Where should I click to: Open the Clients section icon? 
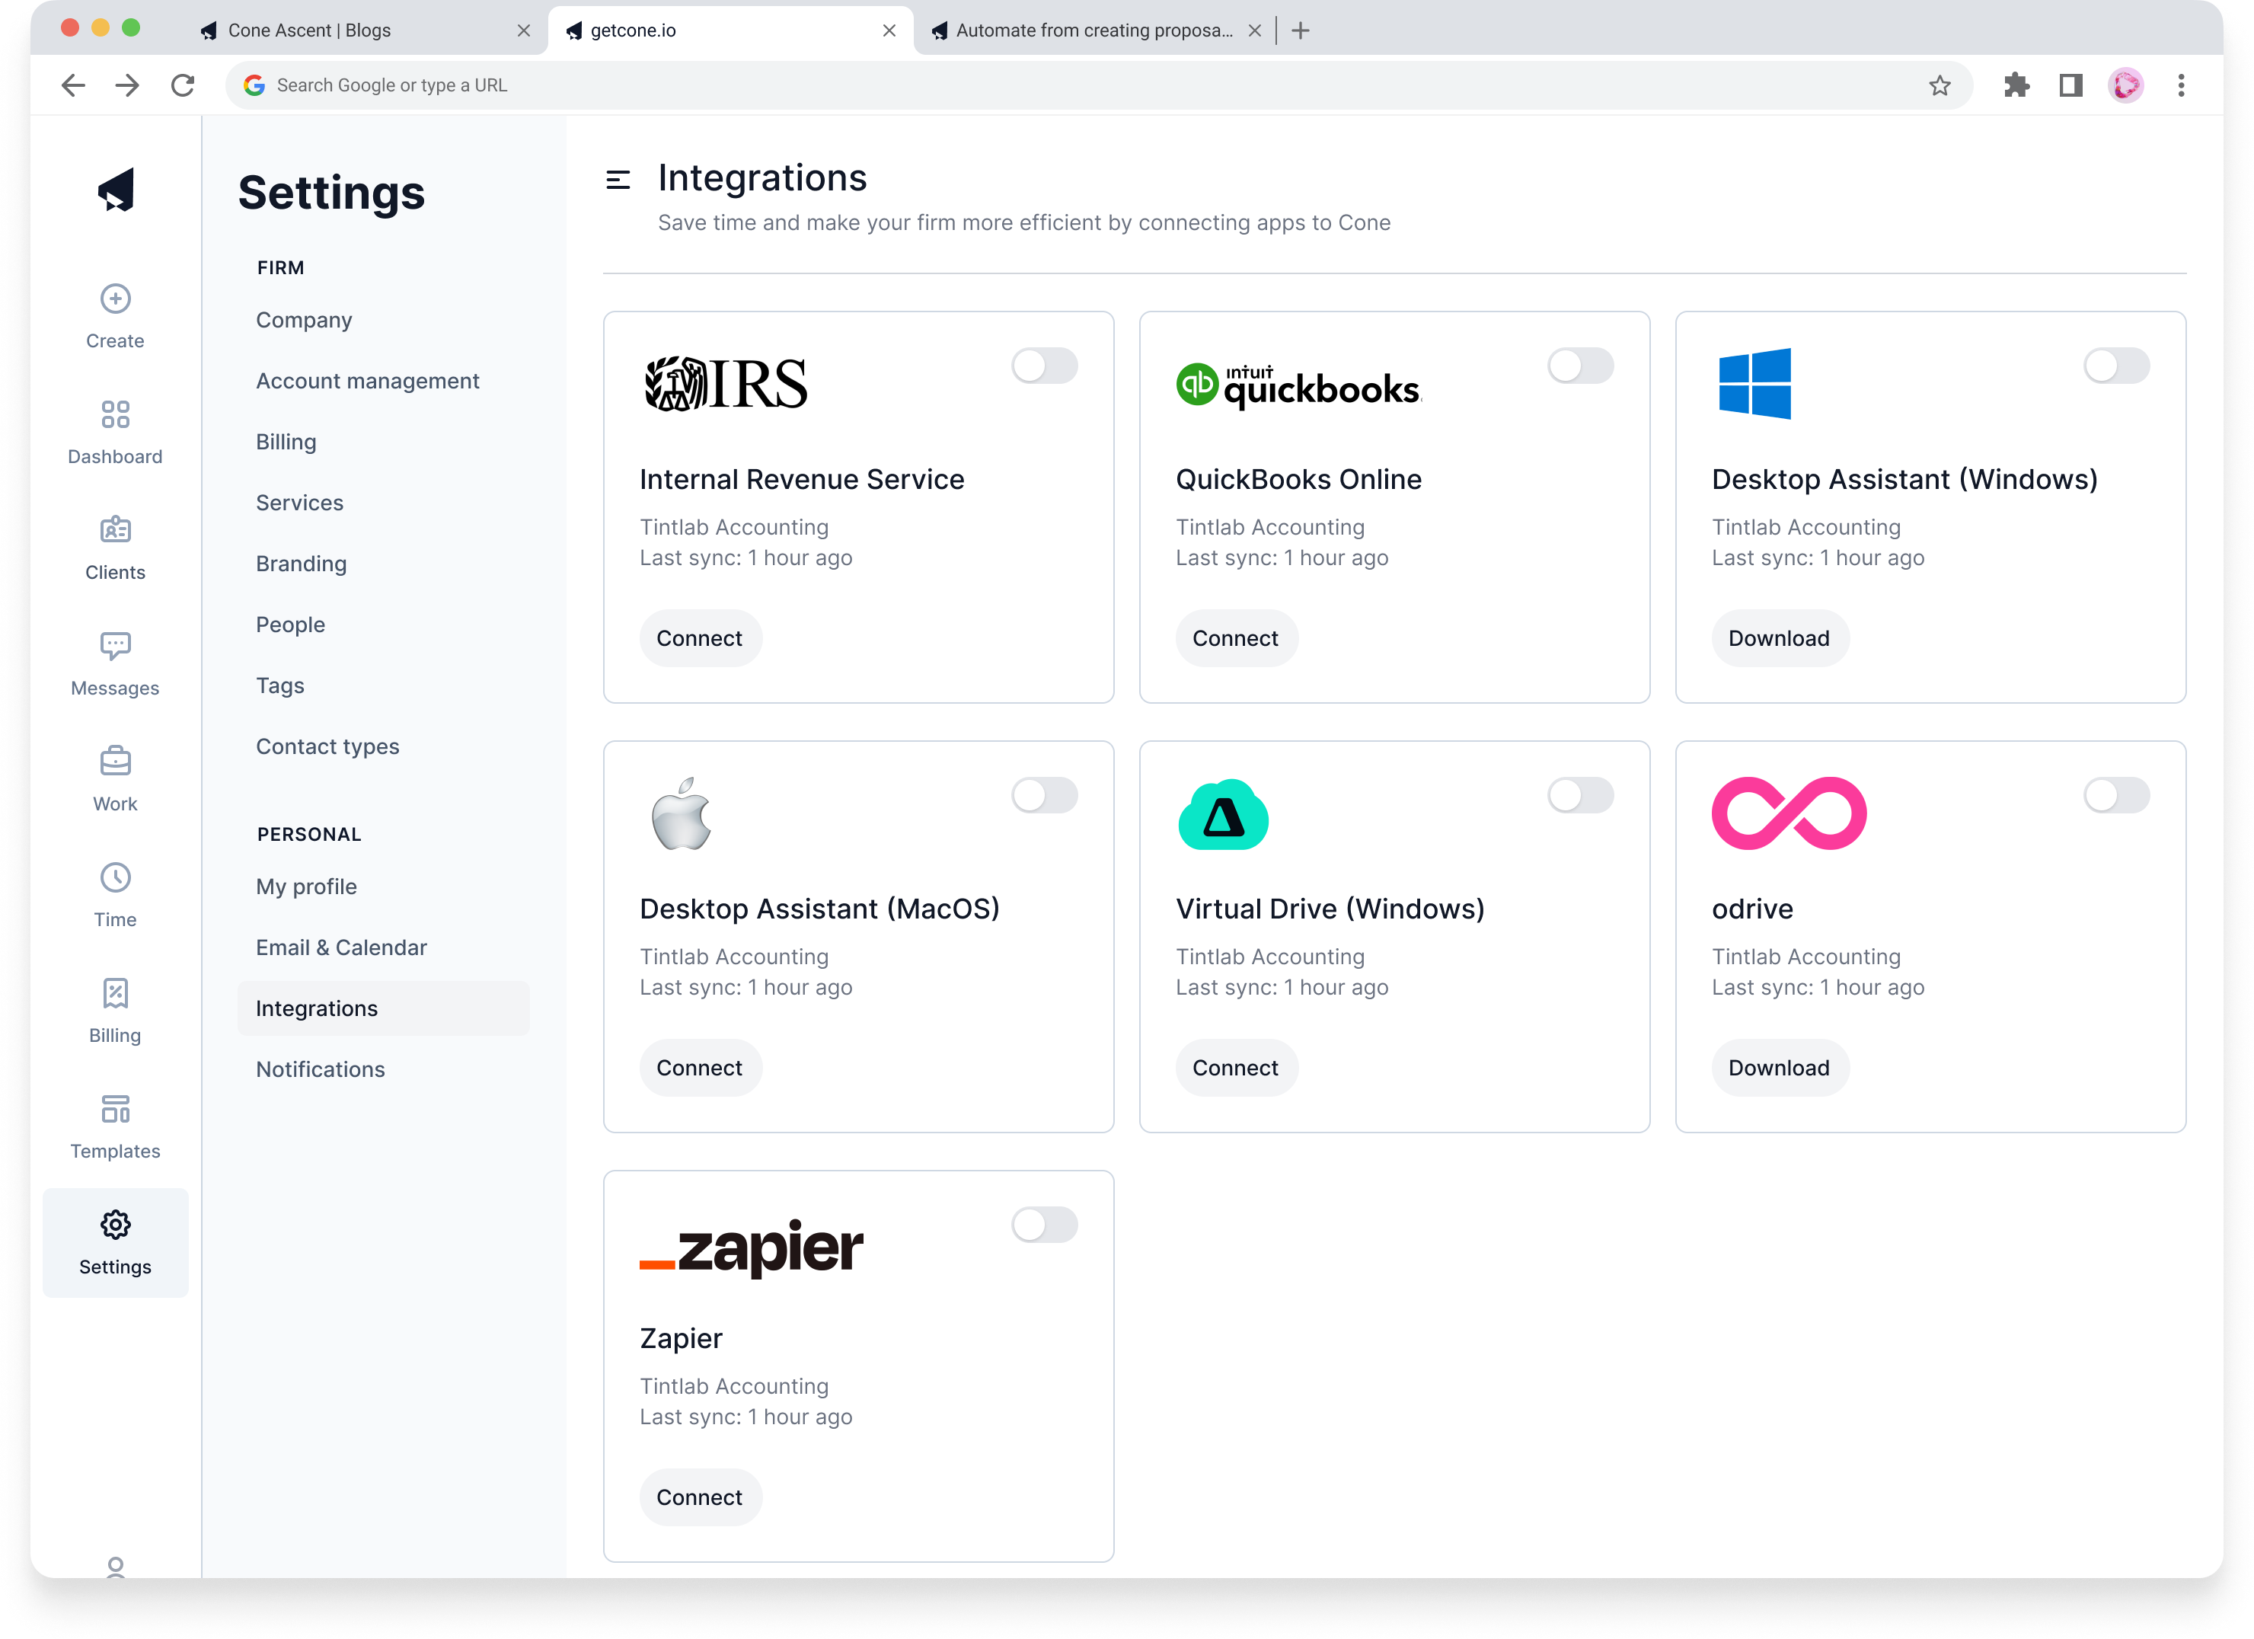[x=115, y=530]
